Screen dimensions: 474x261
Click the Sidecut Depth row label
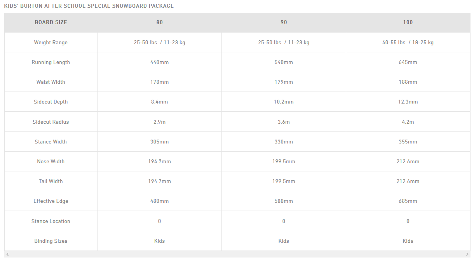(x=51, y=102)
